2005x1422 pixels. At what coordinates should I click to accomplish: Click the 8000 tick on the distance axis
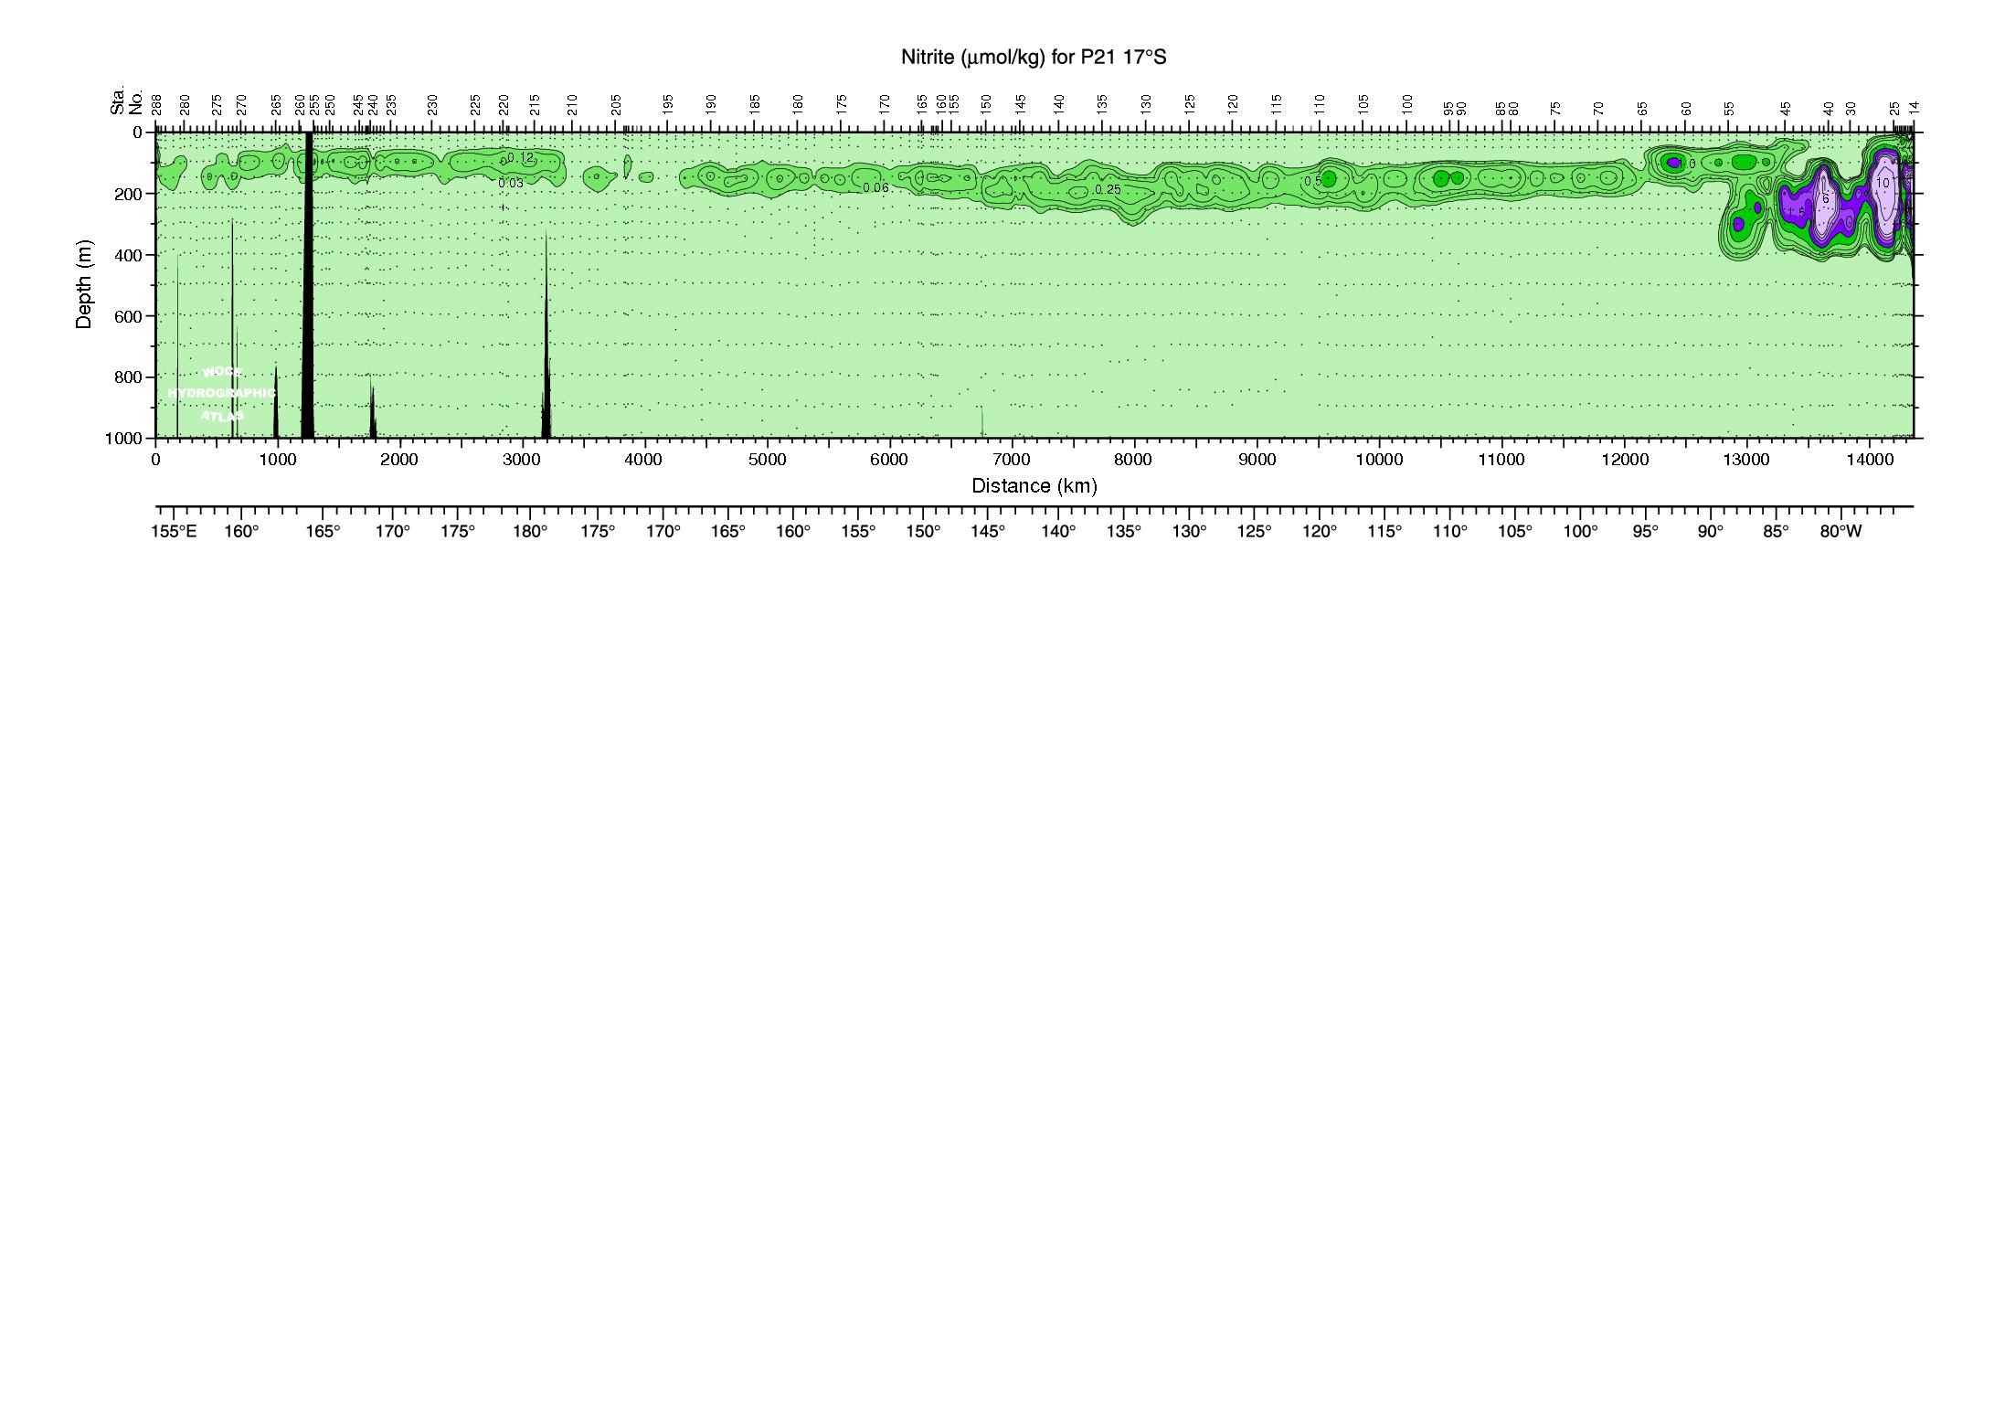1134,460
